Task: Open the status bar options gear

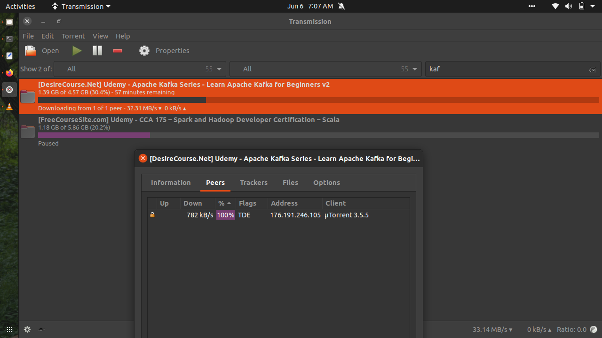Action: tap(27, 330)
